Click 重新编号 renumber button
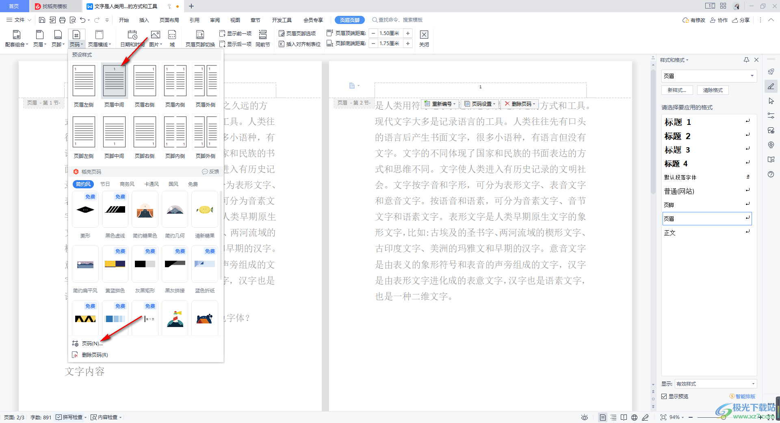 [441, 104]
